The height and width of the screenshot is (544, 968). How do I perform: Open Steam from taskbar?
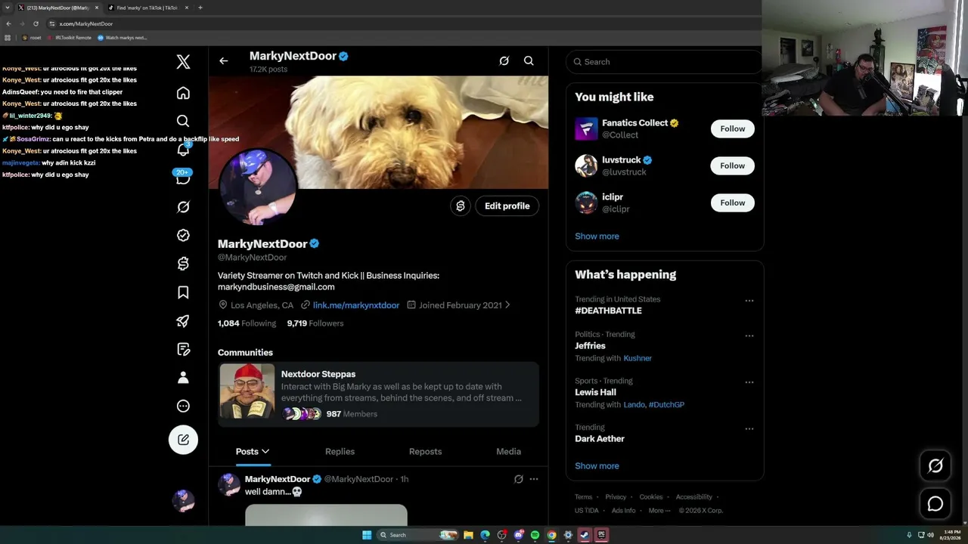point(585,535)
